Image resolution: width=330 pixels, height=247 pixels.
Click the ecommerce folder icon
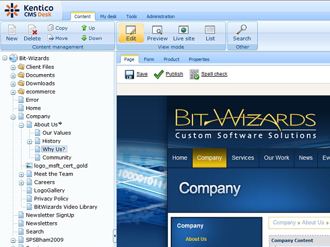tap(21, 92)
